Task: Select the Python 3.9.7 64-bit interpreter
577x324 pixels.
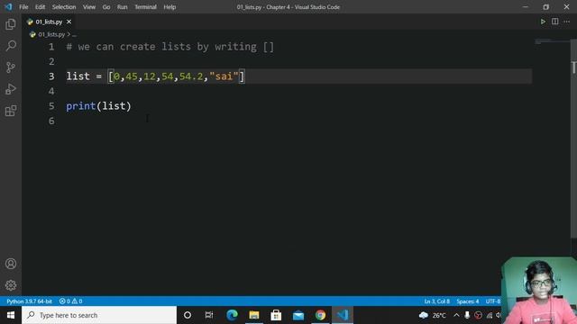Action: 29,301
